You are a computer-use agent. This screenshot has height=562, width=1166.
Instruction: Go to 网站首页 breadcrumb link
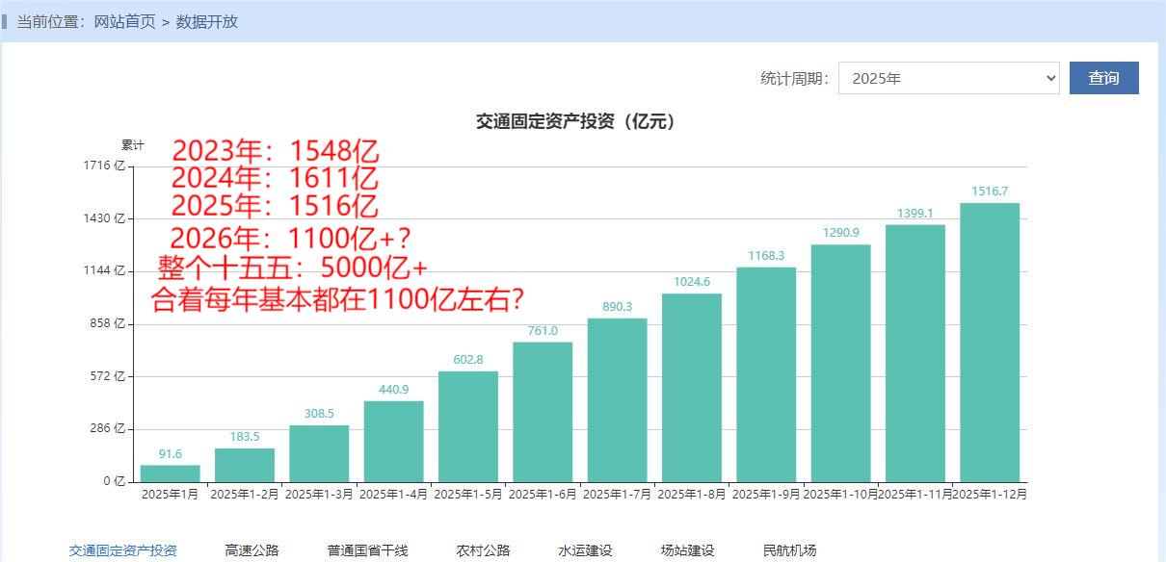pyautogui.click(x=124, y=21)
